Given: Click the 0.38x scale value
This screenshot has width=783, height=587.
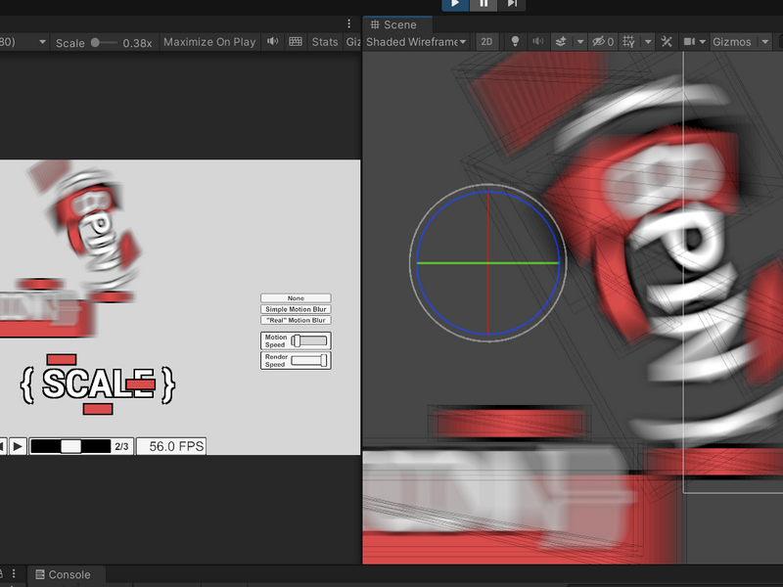Looking at the screenshot, I should point(137,43).
